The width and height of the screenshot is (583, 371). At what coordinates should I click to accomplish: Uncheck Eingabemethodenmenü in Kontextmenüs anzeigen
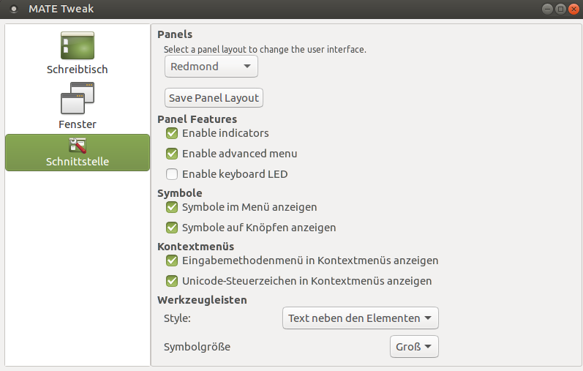coord(172,261)
